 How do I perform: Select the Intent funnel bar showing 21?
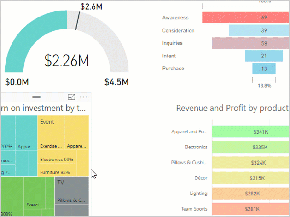point(263,56)
